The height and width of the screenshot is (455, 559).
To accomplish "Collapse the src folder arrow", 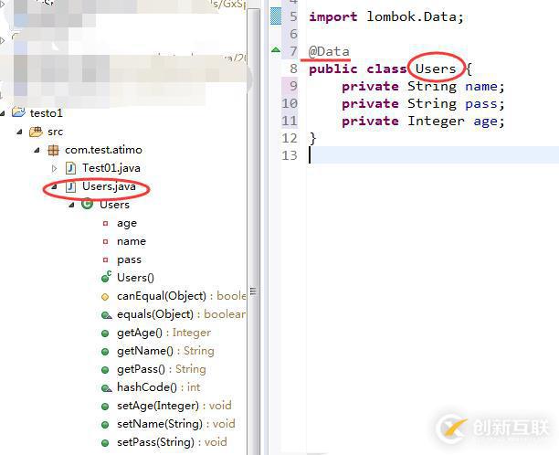I will pos(19,132).
